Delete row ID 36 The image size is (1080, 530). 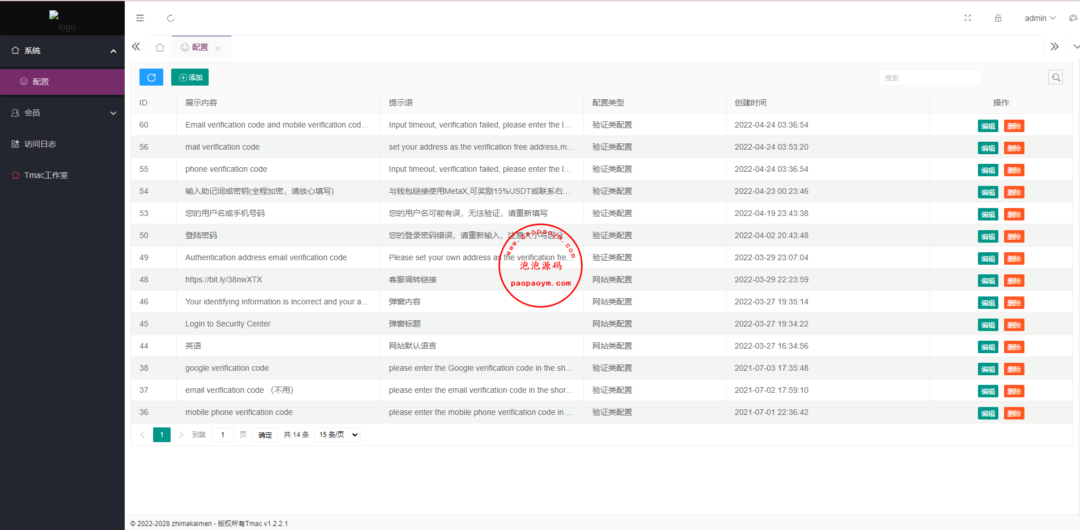tap(1014, 413)
